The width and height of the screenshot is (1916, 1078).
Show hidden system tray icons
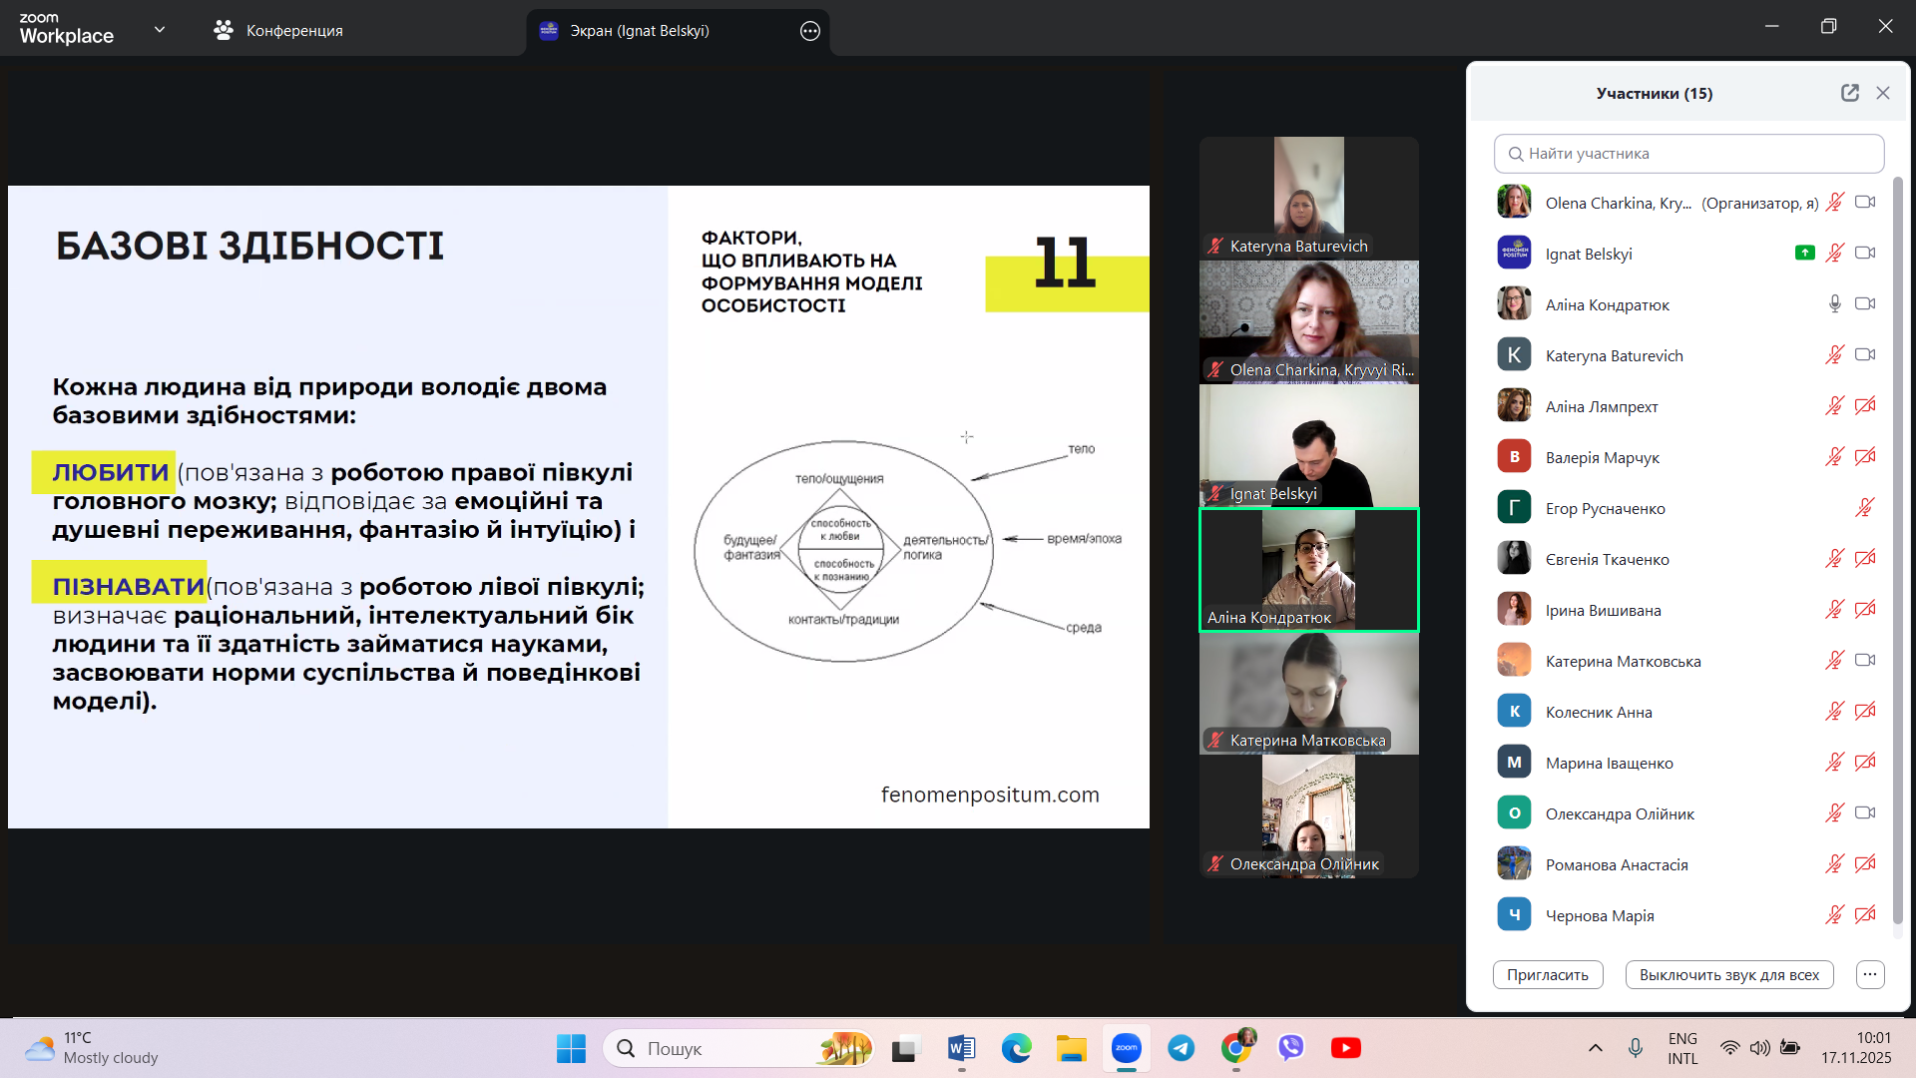pyautogui.click(x=1595, y=1048)
